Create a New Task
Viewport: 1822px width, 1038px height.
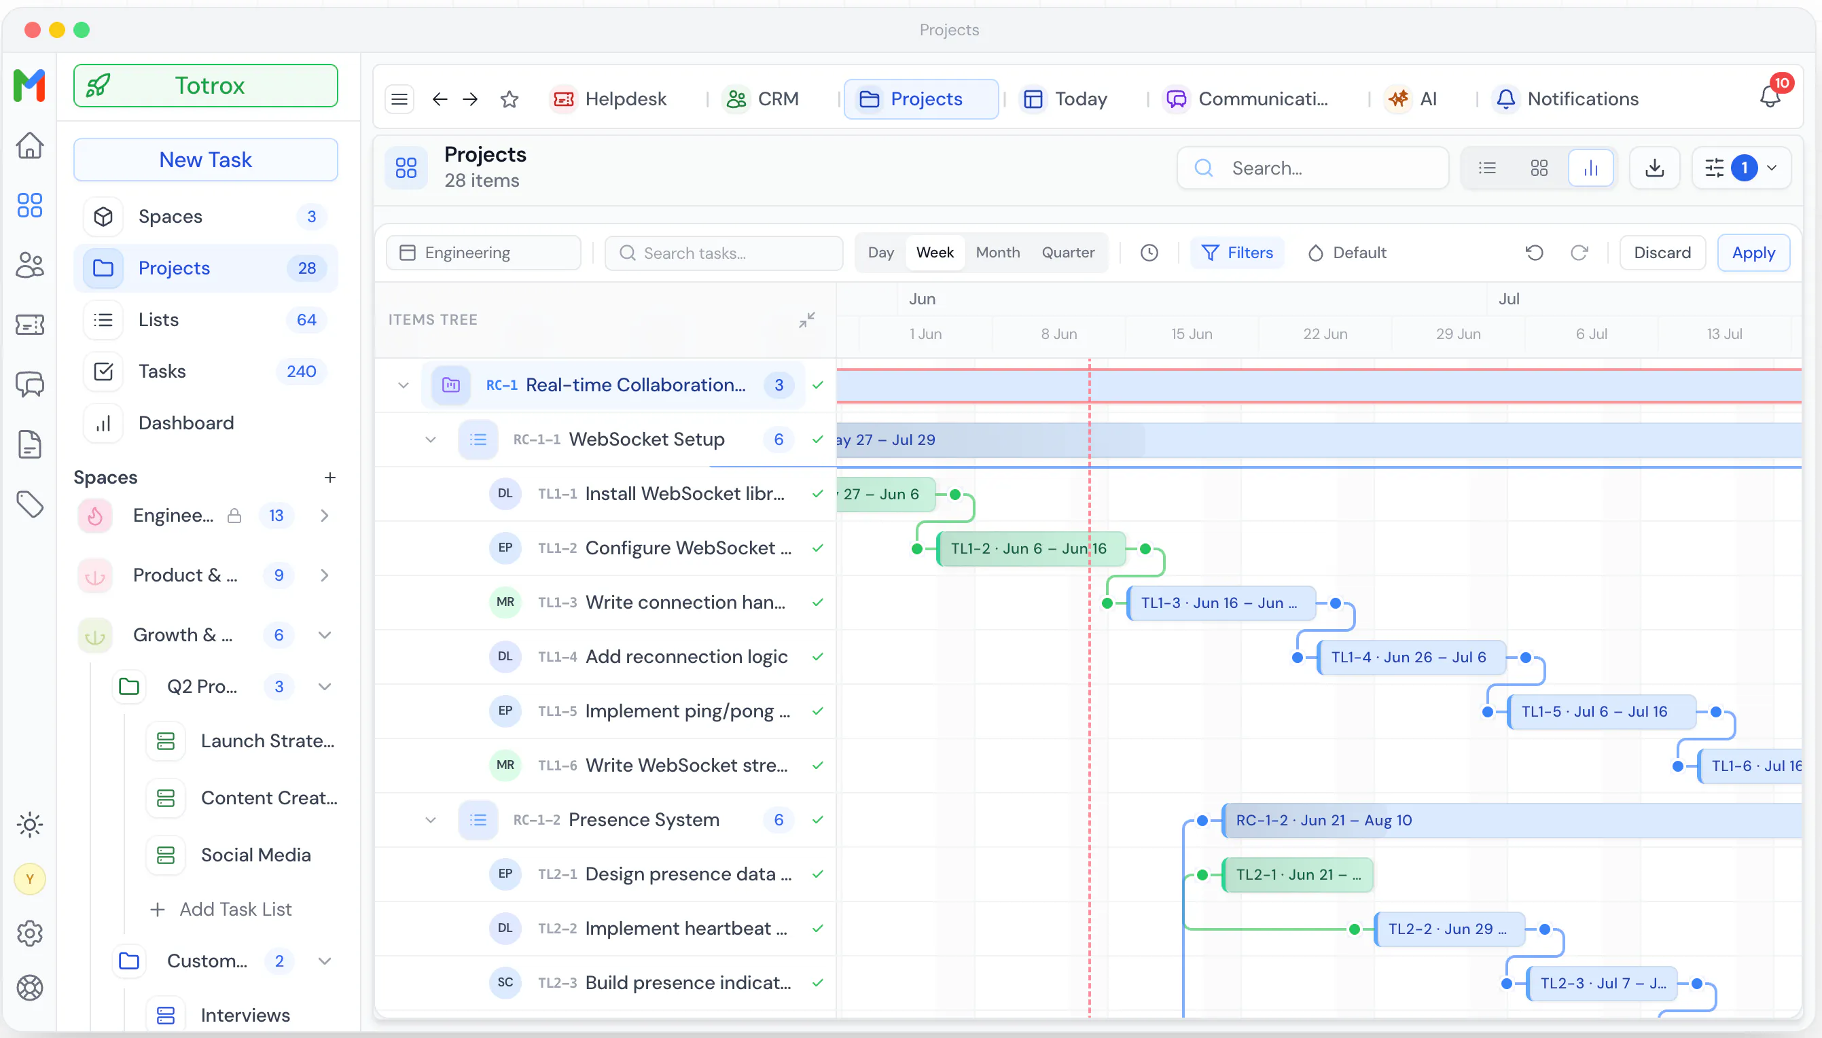(x=205, y=160)
